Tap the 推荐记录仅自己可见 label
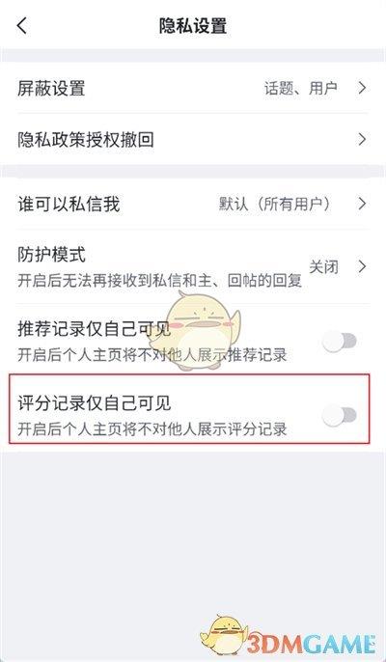 [x=95, y=330]
